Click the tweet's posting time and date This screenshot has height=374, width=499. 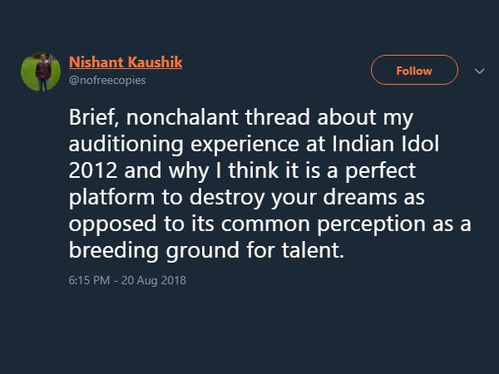(x=127, y=279)
